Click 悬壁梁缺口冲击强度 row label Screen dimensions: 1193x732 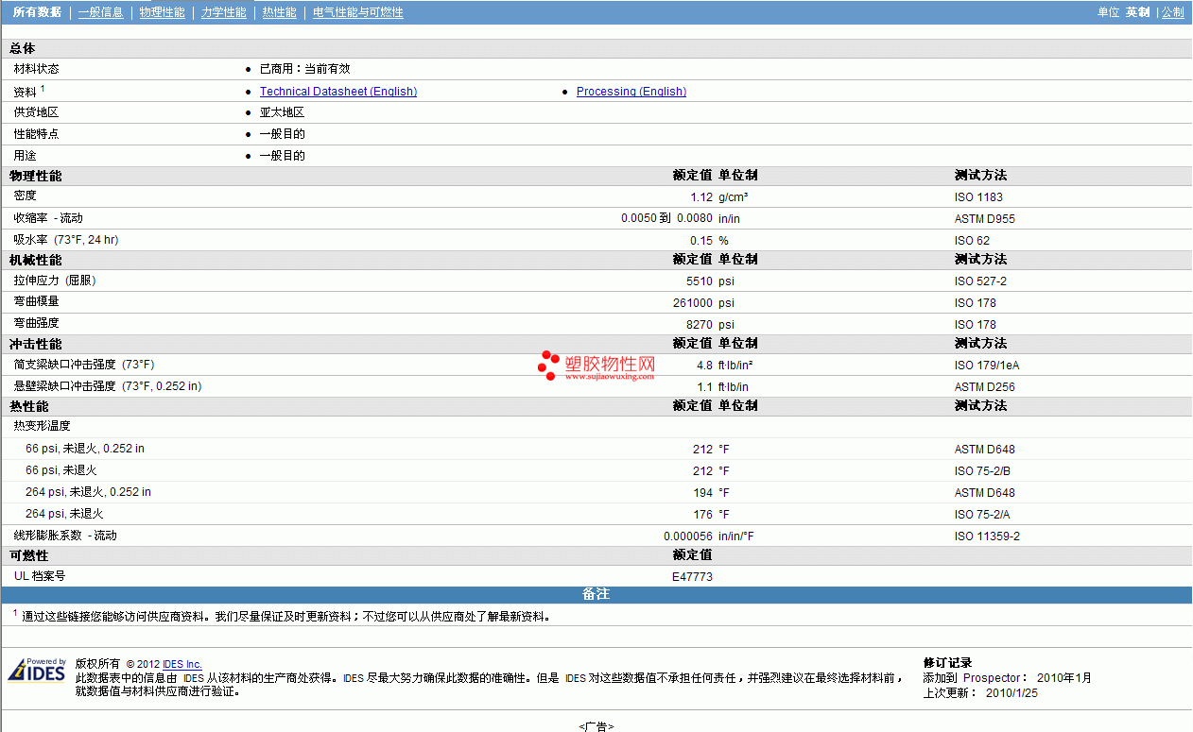(108, 386)
